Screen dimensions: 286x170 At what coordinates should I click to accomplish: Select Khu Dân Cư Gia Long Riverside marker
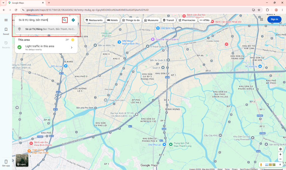point(252,138)
